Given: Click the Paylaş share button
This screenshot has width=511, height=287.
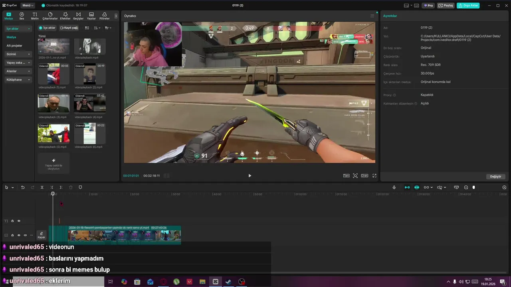Looking at the screenshot, I should 446,6.
